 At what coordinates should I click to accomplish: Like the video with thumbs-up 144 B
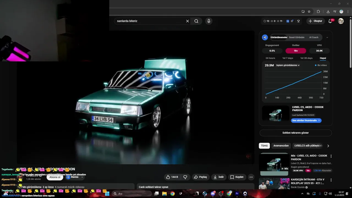coord(172,177)
